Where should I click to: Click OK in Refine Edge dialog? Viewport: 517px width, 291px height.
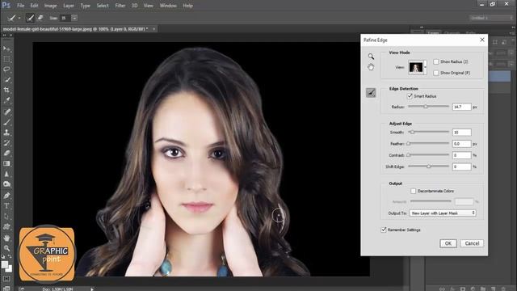coord(448,243)
